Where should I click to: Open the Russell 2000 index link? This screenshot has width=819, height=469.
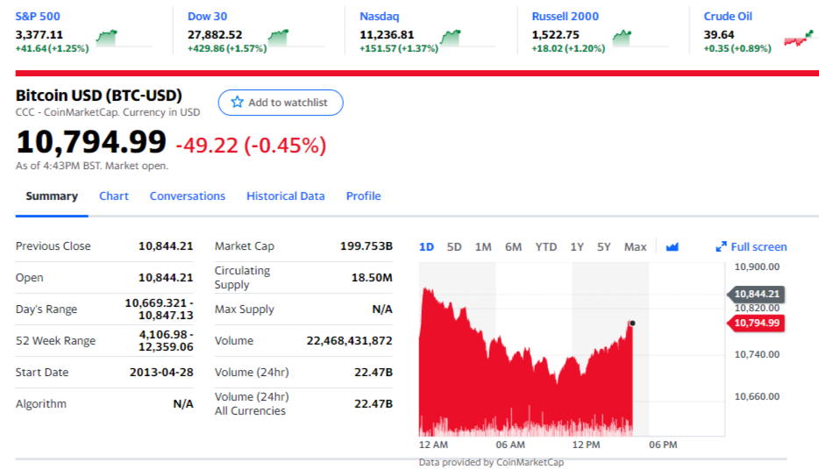point(566,16)
